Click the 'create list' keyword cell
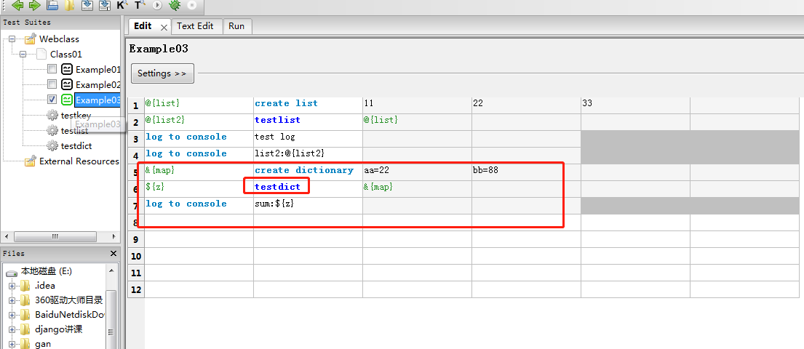Image resolution: width=804 pixels, height=349 pixels. (309, 103)
